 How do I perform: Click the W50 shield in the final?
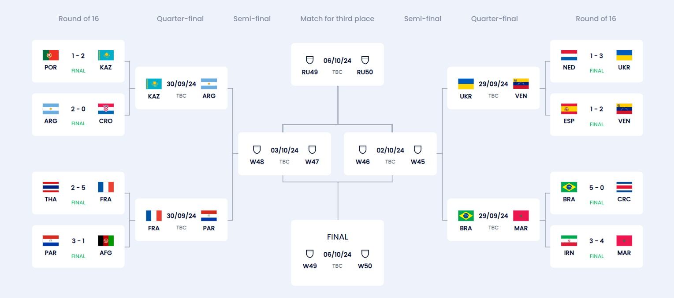point(365,254)
